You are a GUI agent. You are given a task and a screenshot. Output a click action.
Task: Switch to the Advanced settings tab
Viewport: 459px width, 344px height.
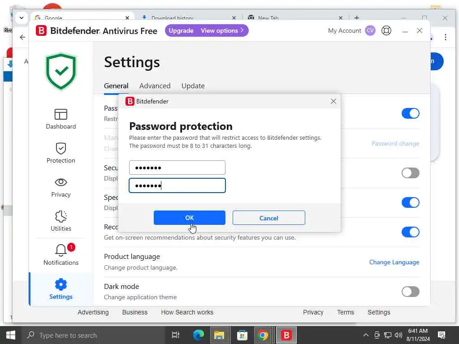[155, 86]
